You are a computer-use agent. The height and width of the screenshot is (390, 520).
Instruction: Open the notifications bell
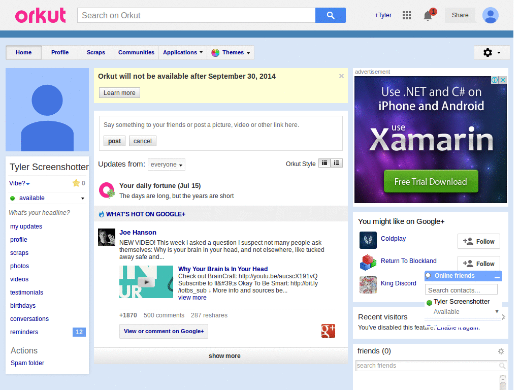[428, 15]
